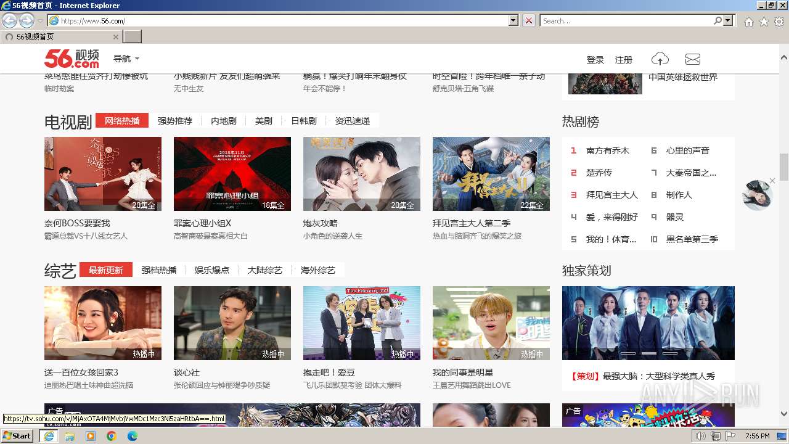Click the scrollbar down arrow
The width and height of the screenshot is (789, 444).
point(784,414)
